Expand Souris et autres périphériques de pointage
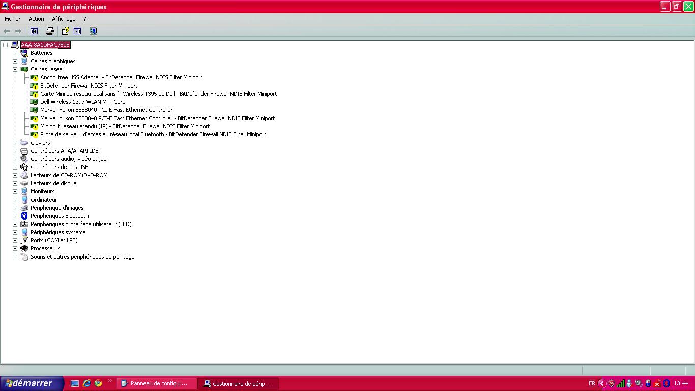 tap(15, 257)
